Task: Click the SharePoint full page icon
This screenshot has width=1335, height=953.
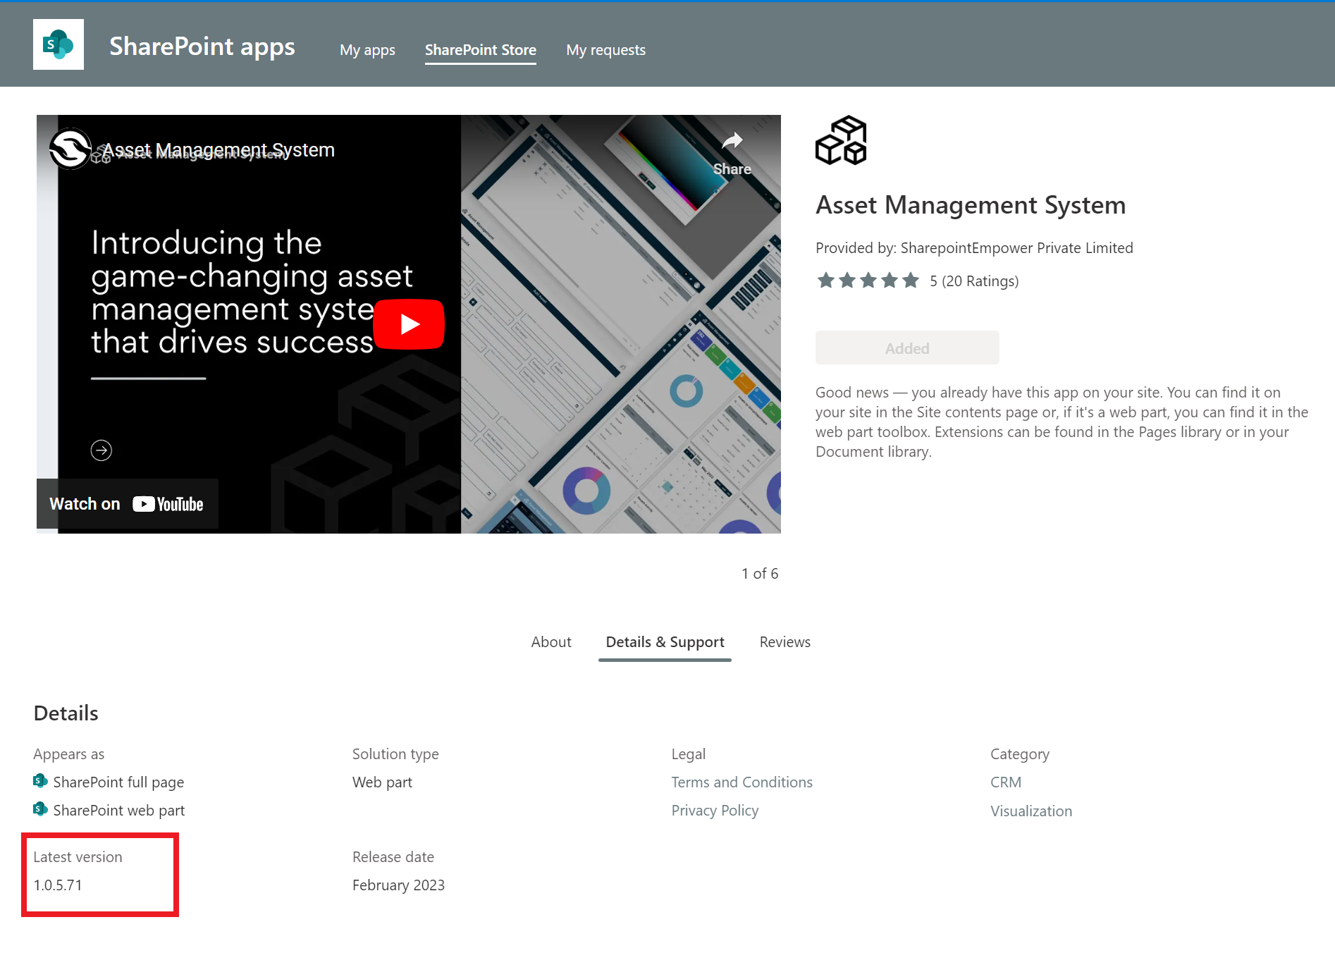Action: pyautogui.click(x=40, y=781)
